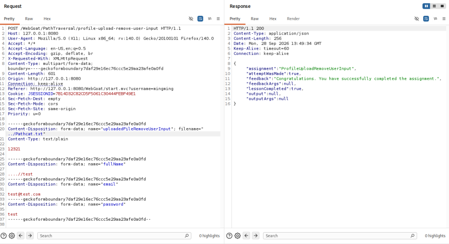Viewport: 449px width, 244px height.
Task: Switch to Response Raw tab
Action: (255, 18)
